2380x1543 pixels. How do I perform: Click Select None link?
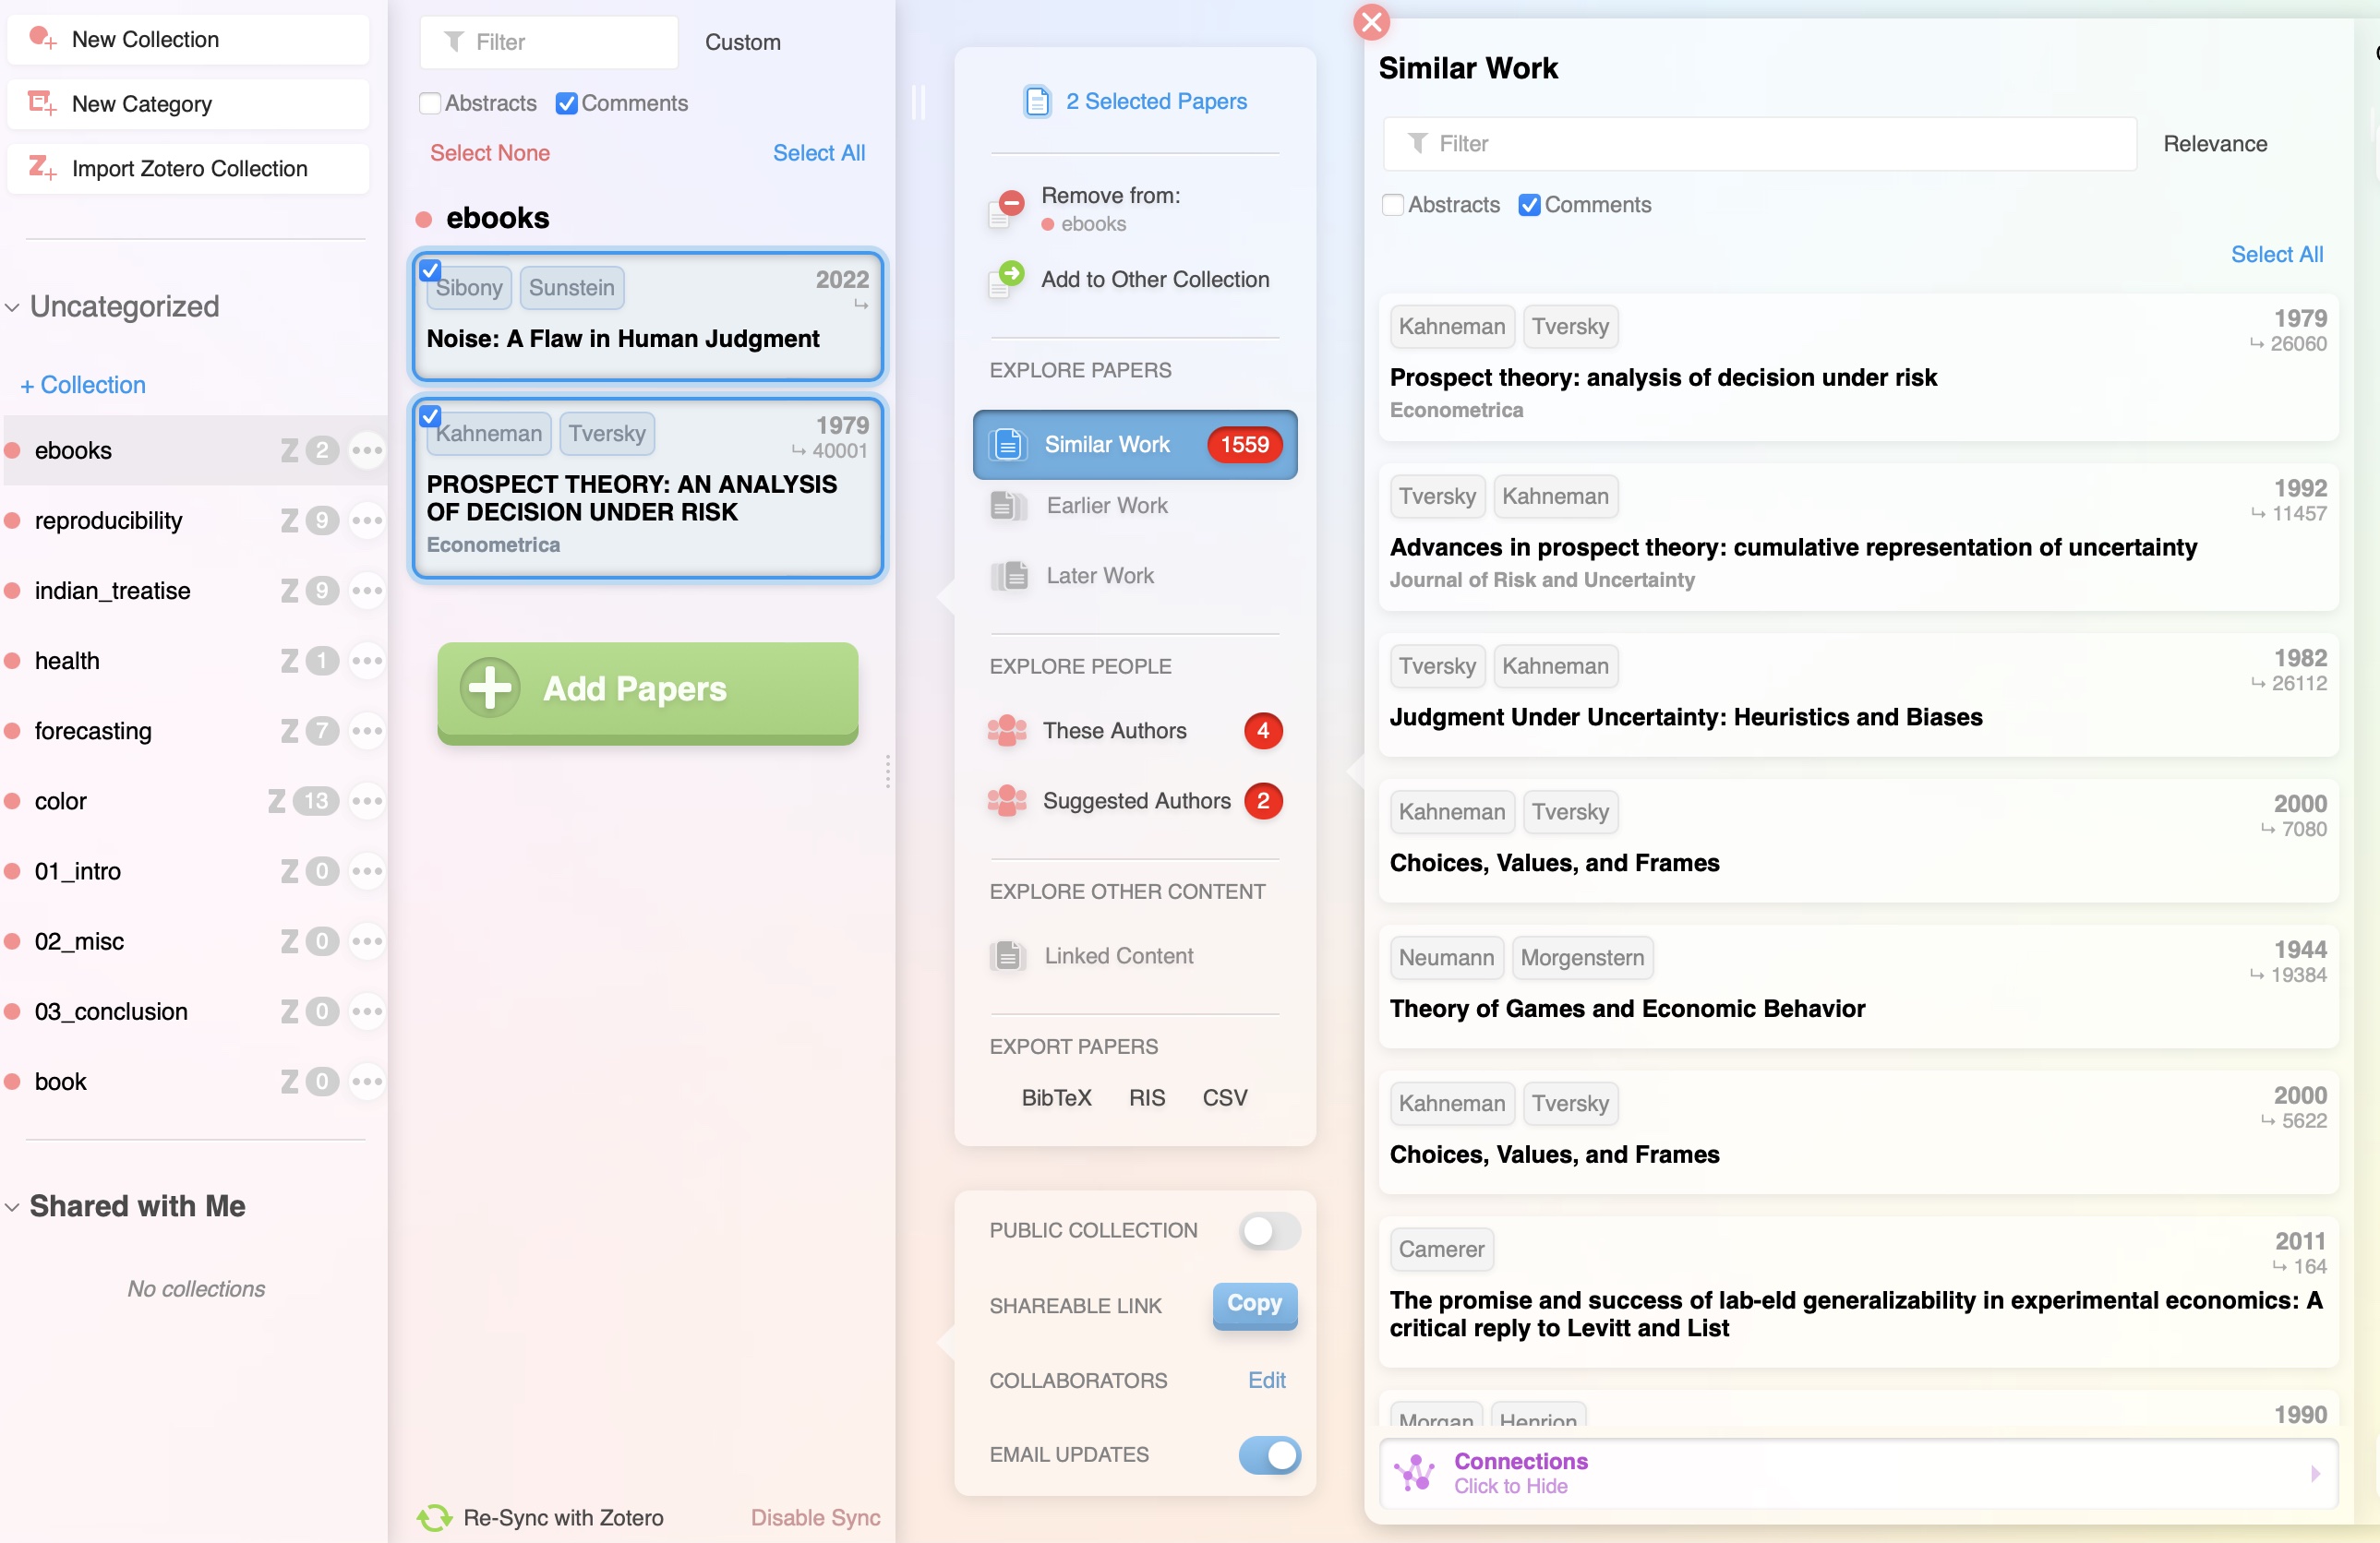pos(489,153)
